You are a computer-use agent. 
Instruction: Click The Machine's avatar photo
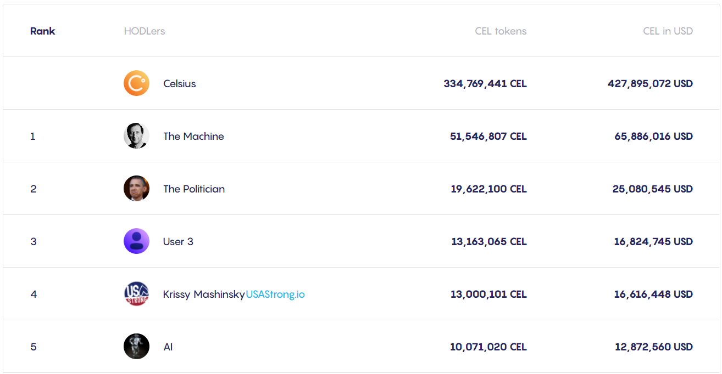click(136, 136)
